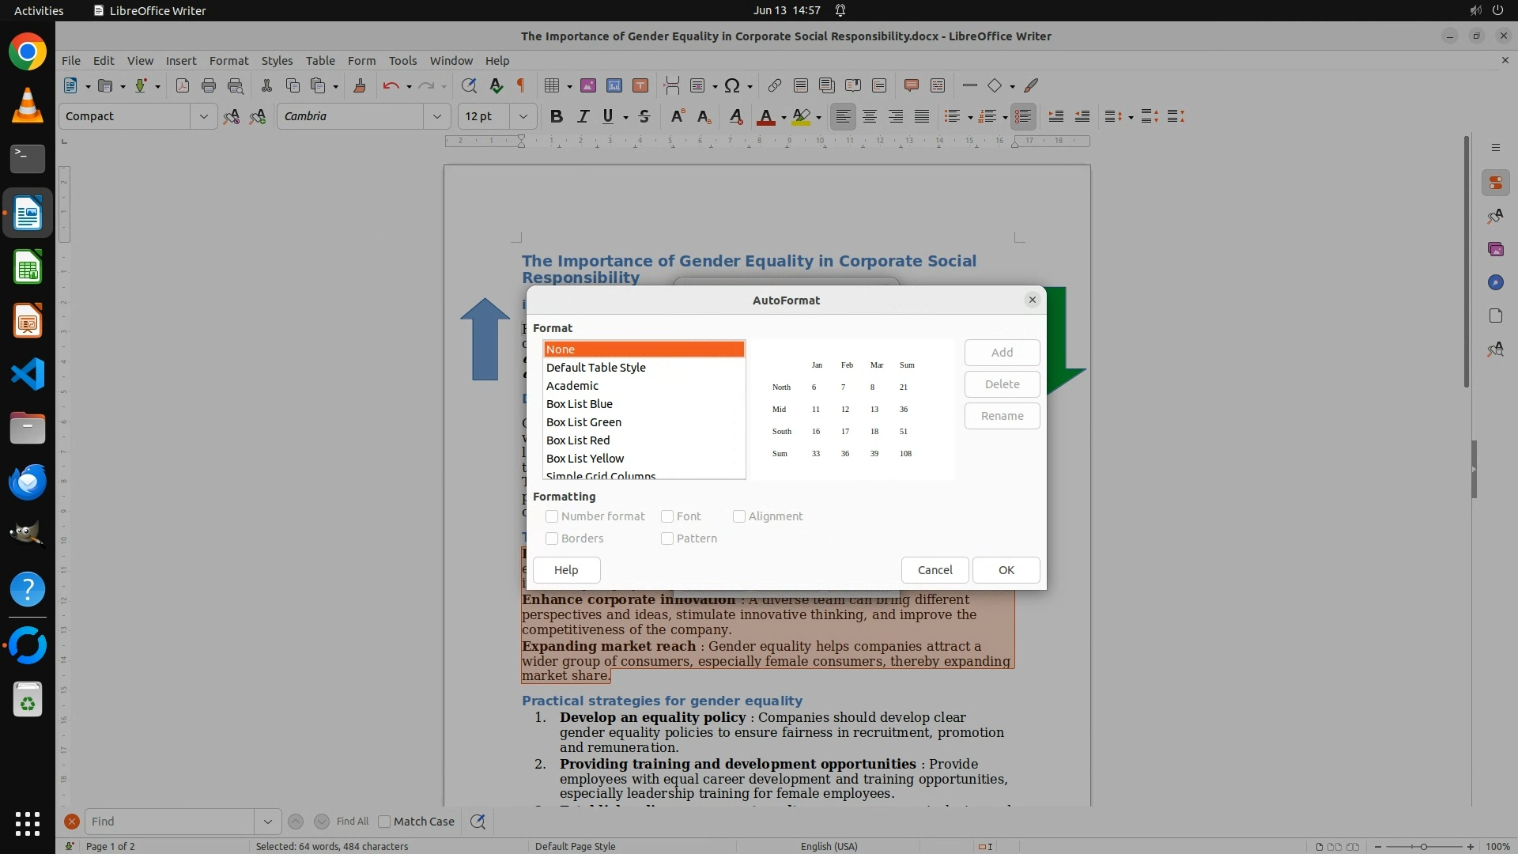Click the Clone Formatting paintbrush icon
This screenshot has width=1518, height=854.
360,85
